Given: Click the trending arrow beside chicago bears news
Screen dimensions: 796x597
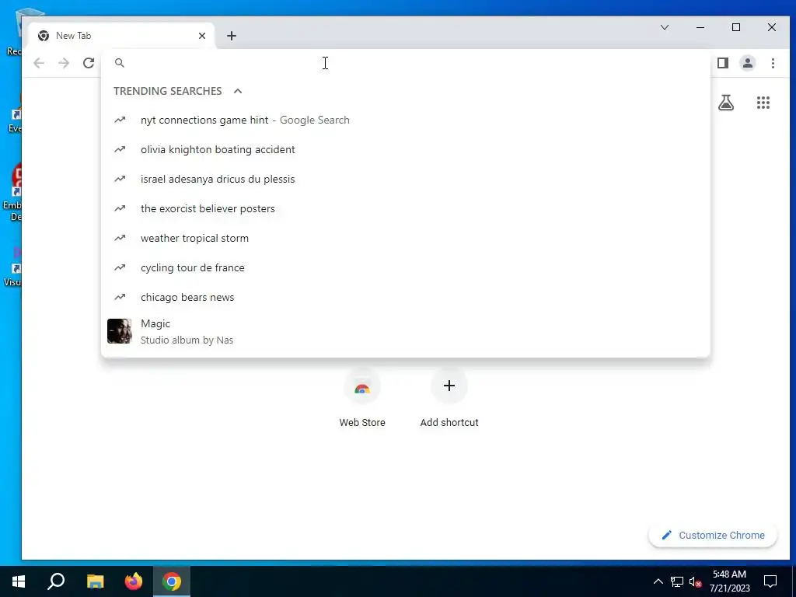Looking at the screenshot, I should tap(120, 297).
